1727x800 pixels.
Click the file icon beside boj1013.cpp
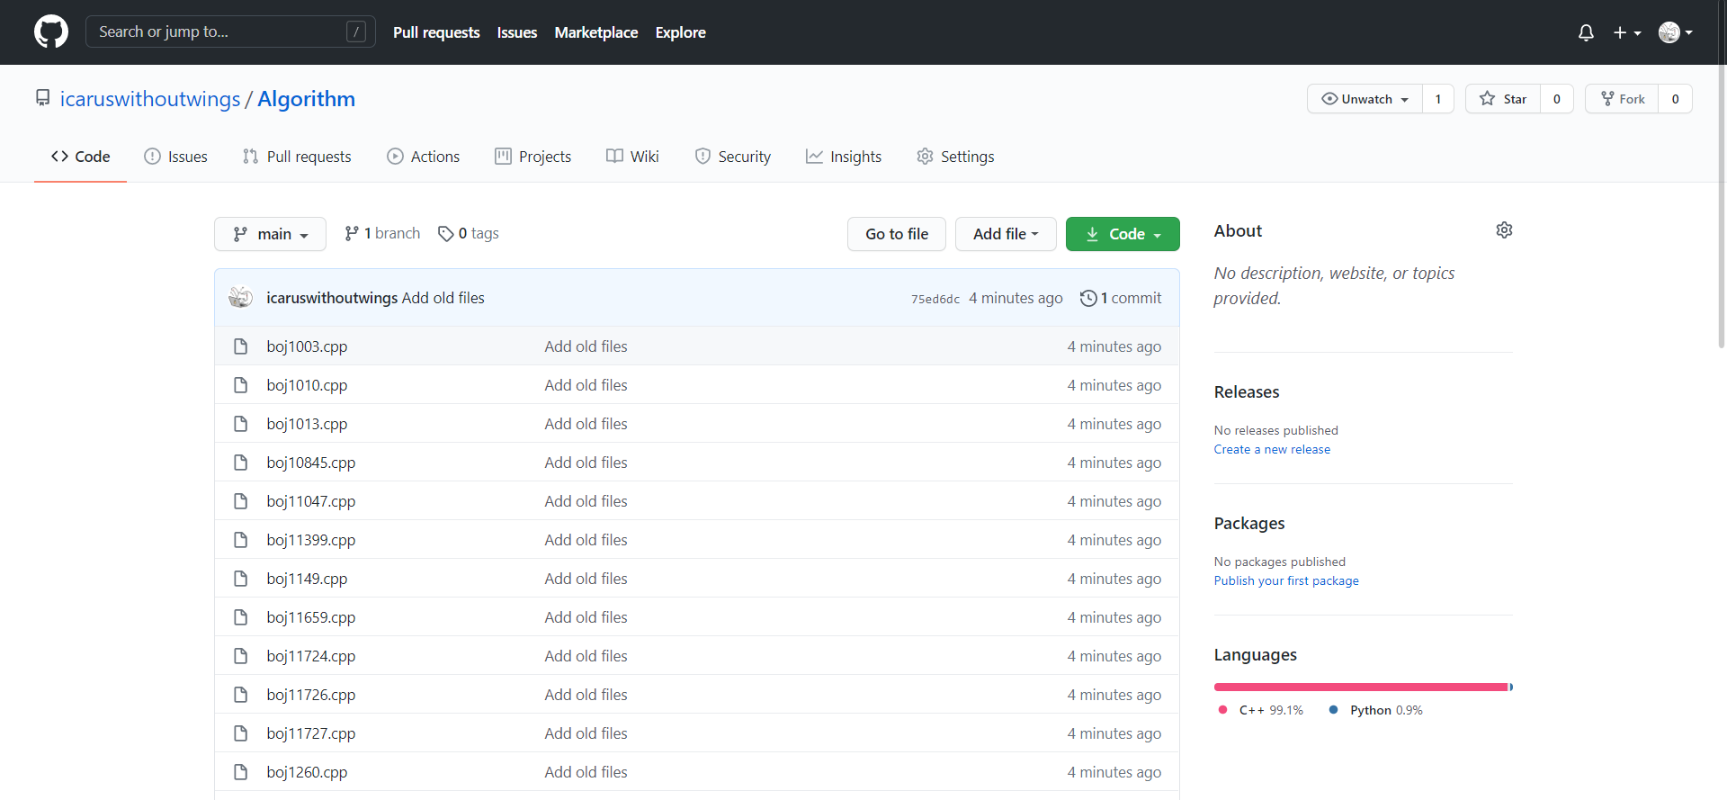tap(240, 424)
